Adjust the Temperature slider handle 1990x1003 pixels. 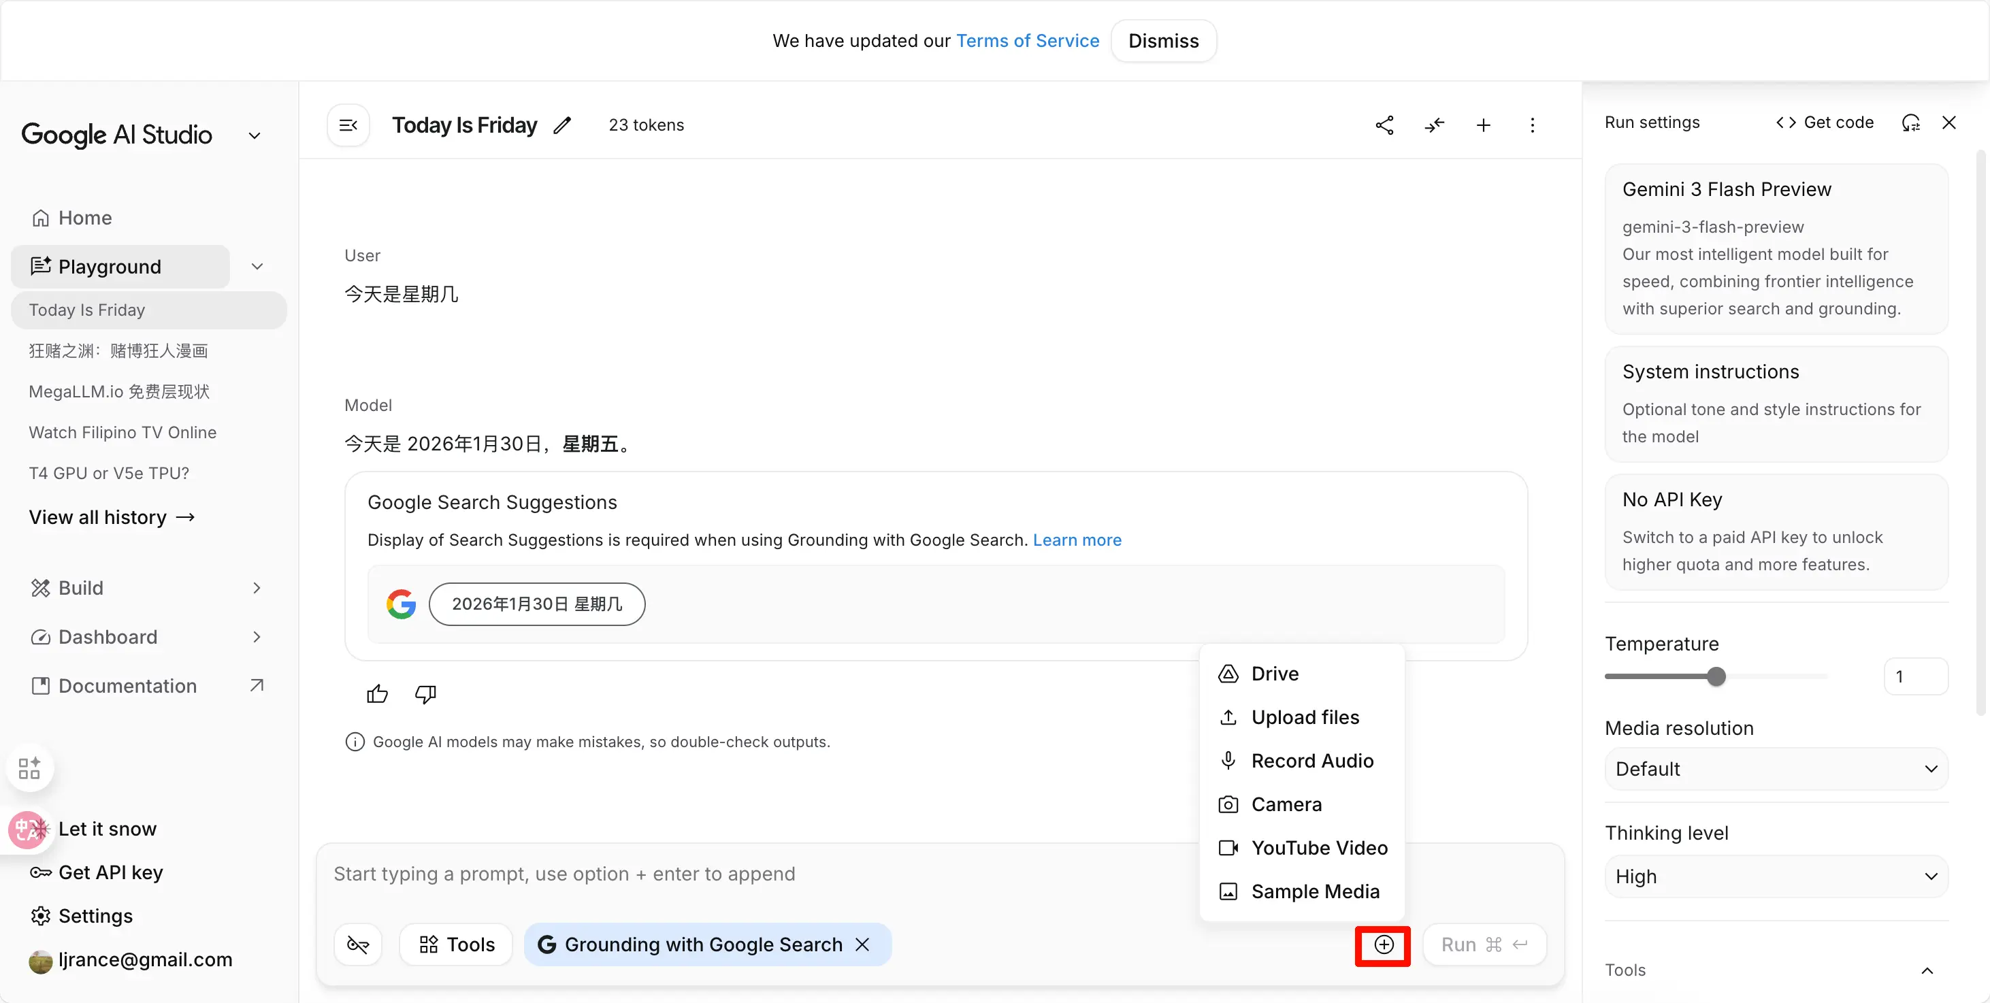click(x=1716, y=677)
